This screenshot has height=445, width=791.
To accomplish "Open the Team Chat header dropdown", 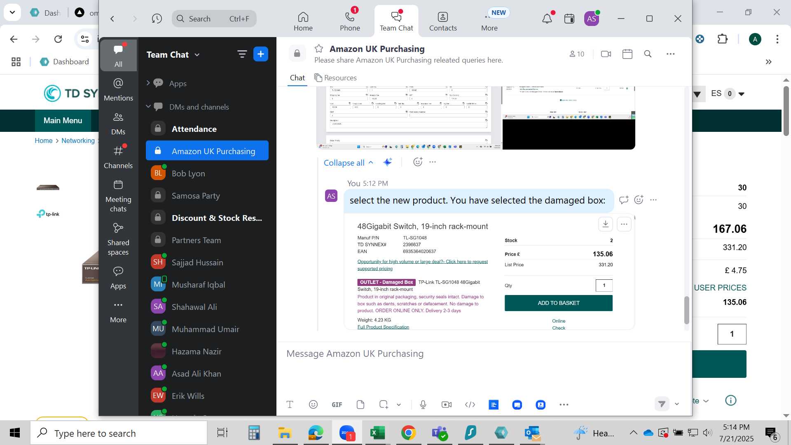I will [x=173, y=55].
